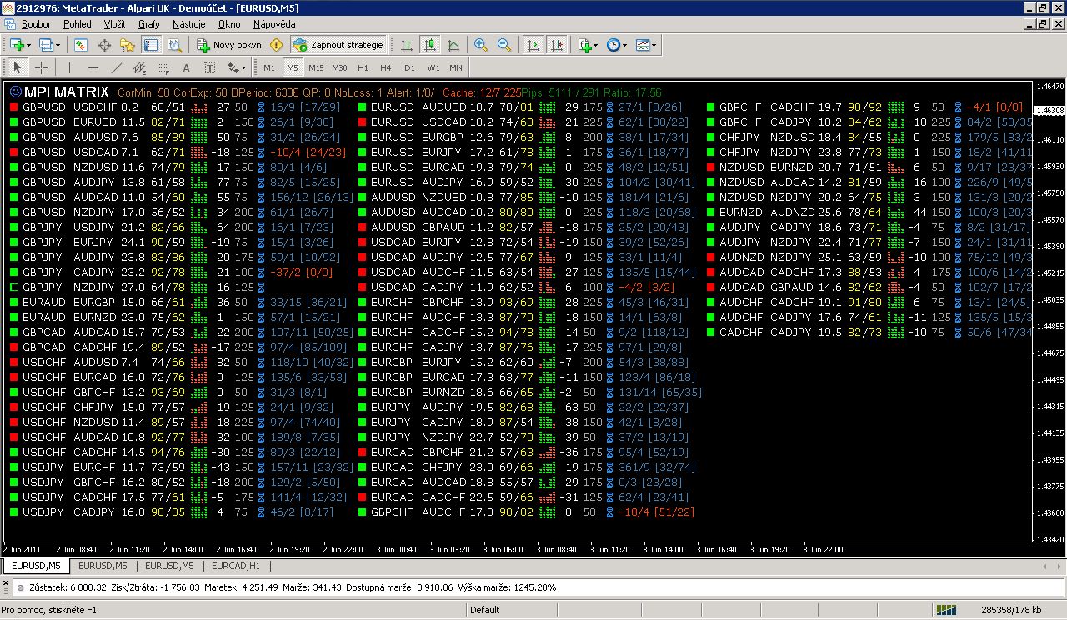The height and width of the screenshot is (620, 1067).
Task: Select the vertical line drawing tool
Action: pyautogui.click(x=70, y=67)
